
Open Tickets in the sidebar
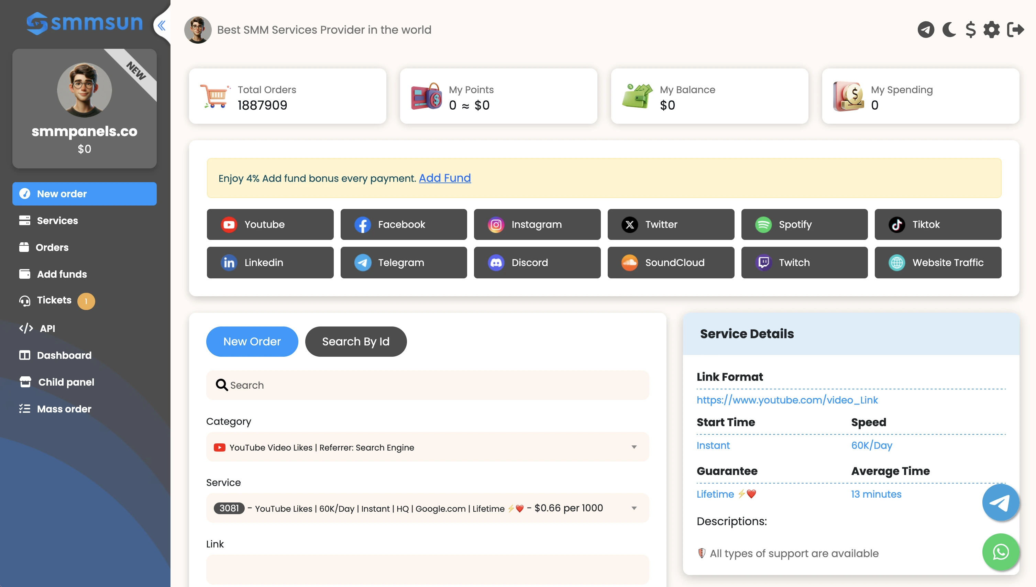coord(54,300)
